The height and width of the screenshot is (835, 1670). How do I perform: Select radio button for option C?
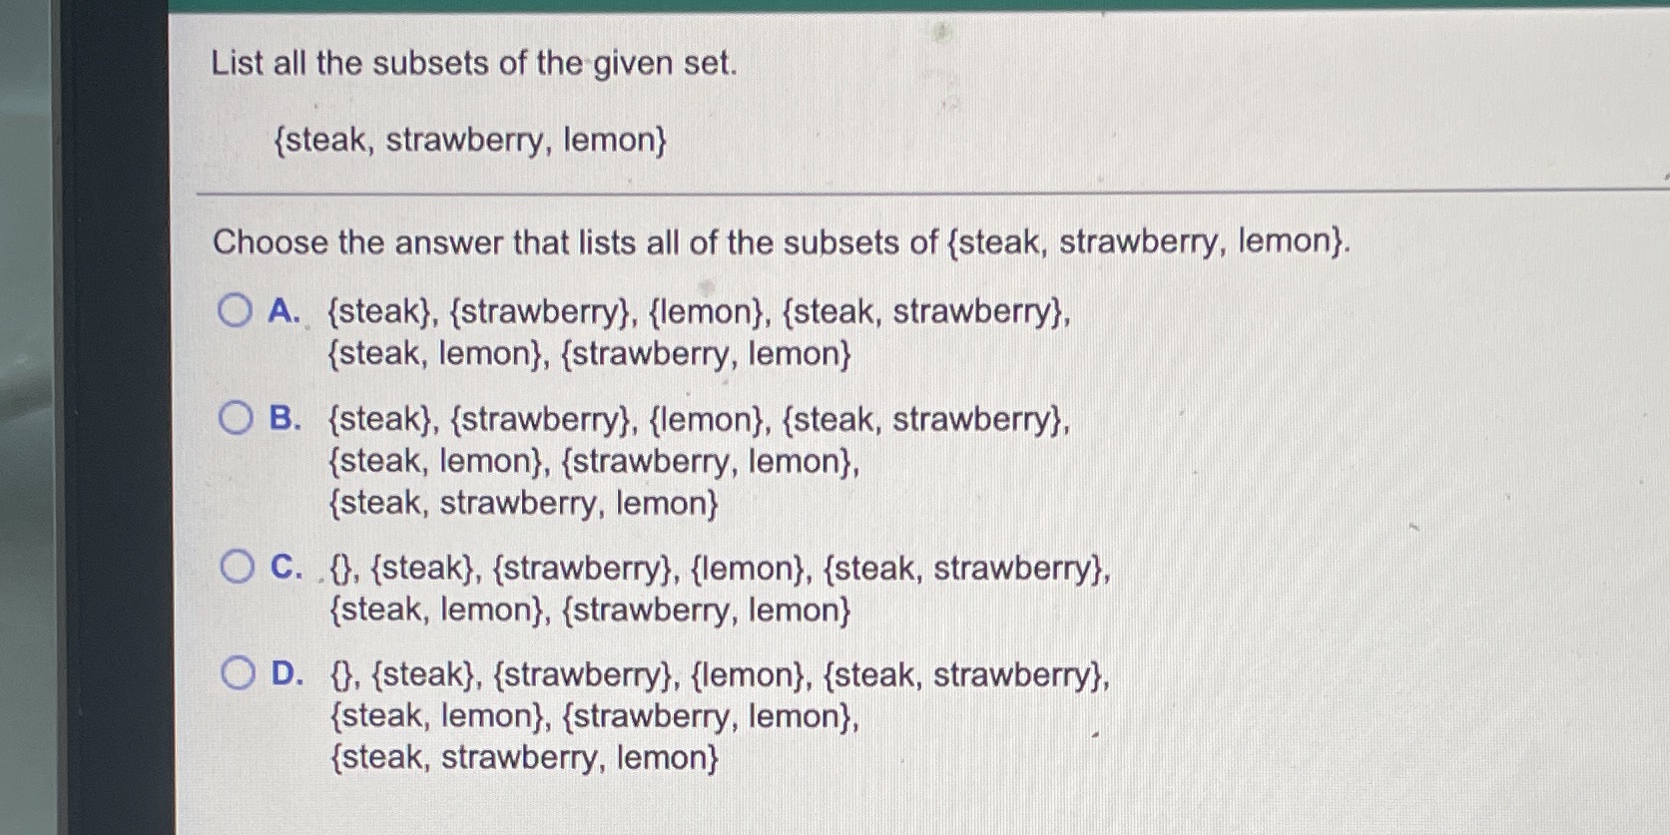point(236,569)
